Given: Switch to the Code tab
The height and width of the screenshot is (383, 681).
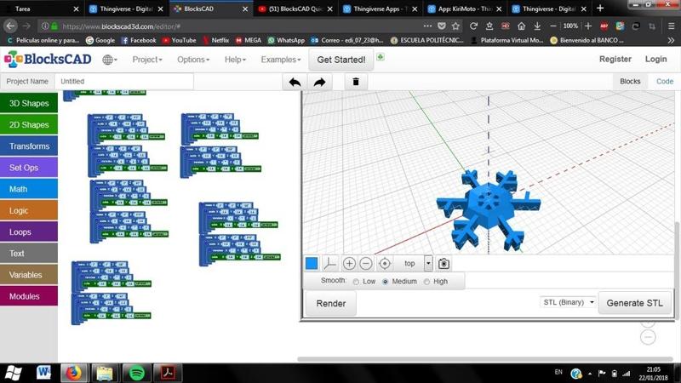Looking at the screenshot, I should click(x=665, y=81).
